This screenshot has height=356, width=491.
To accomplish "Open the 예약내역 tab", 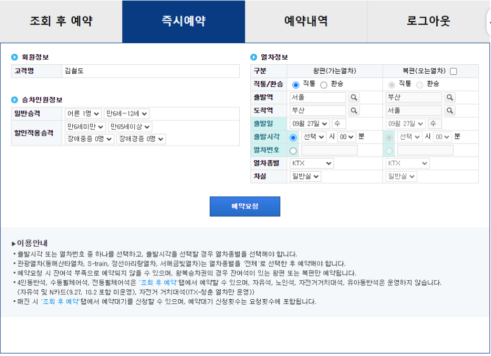I will 306,21.
